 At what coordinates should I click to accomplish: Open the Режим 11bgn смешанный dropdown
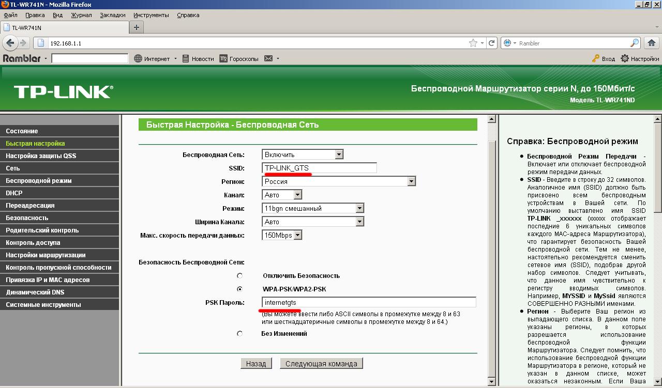click(313, 208)
